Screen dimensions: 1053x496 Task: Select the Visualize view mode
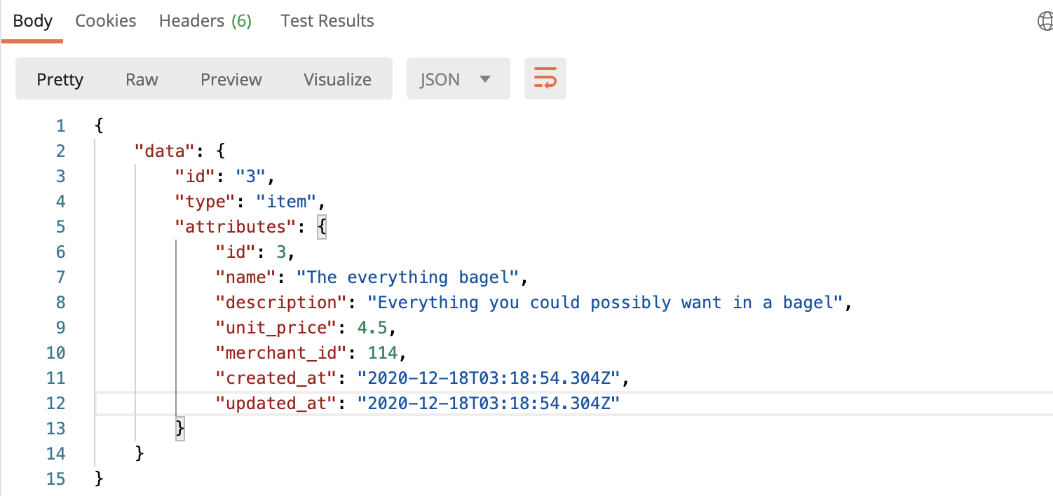[337, 79]
